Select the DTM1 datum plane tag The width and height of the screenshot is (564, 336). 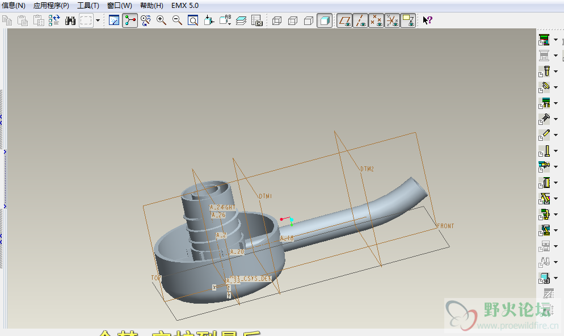click(266, 196)
